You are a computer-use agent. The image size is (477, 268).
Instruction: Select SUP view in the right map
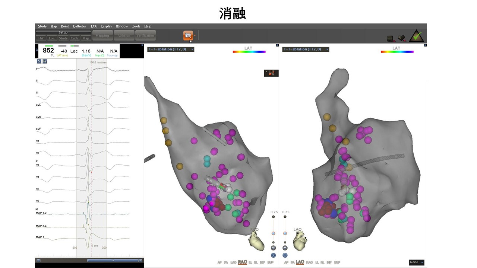[337, 262]
